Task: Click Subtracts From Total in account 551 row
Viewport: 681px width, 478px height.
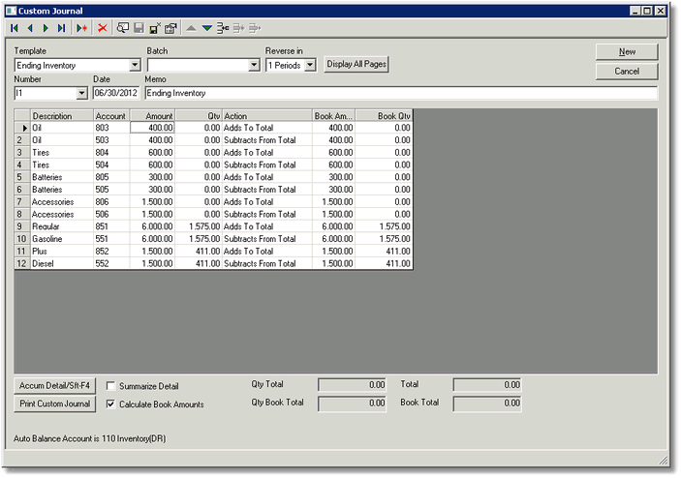Action: coord(267,239)
